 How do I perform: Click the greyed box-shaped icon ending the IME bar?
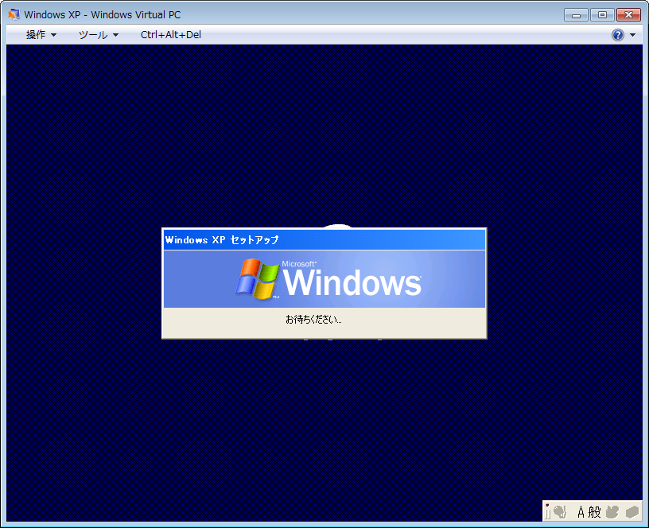632,512
